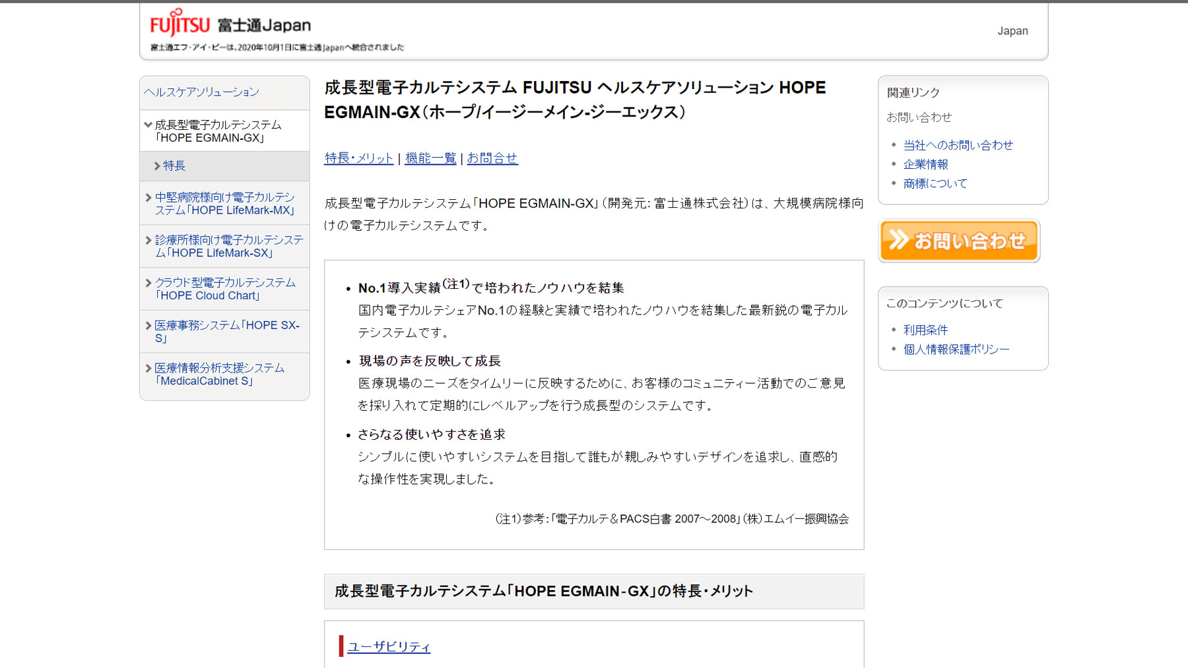Open the ユーザビリティ section link
1188x668 pixels.
(x=389, y=647)
